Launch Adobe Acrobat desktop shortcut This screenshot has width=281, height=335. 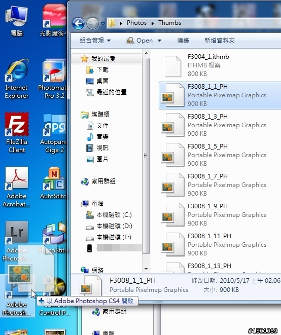(x=16, y=187)
